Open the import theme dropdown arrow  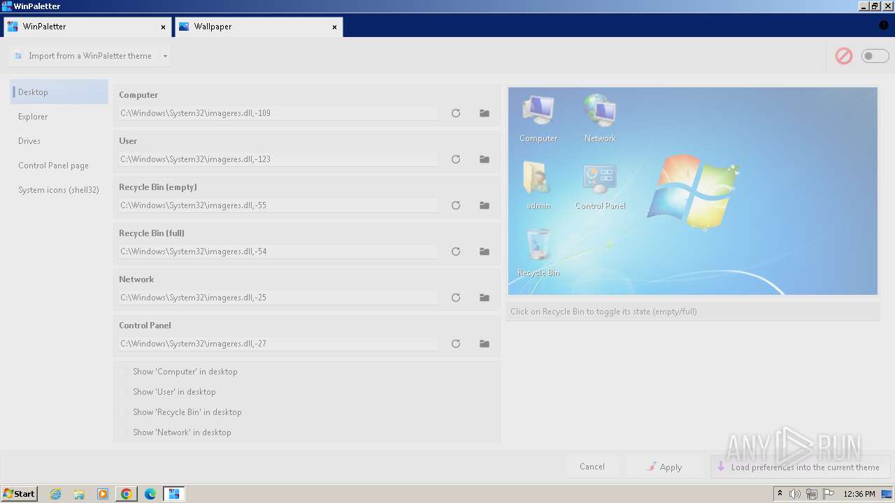point(165,56)
